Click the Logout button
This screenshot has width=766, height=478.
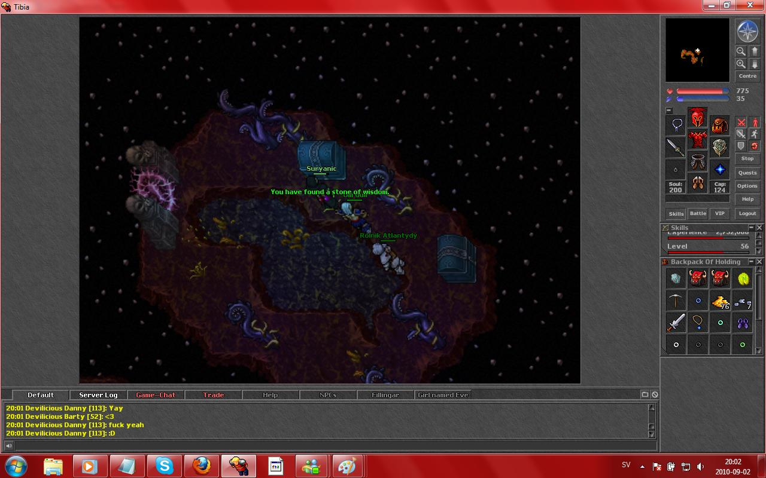click(x=748, y=213)
